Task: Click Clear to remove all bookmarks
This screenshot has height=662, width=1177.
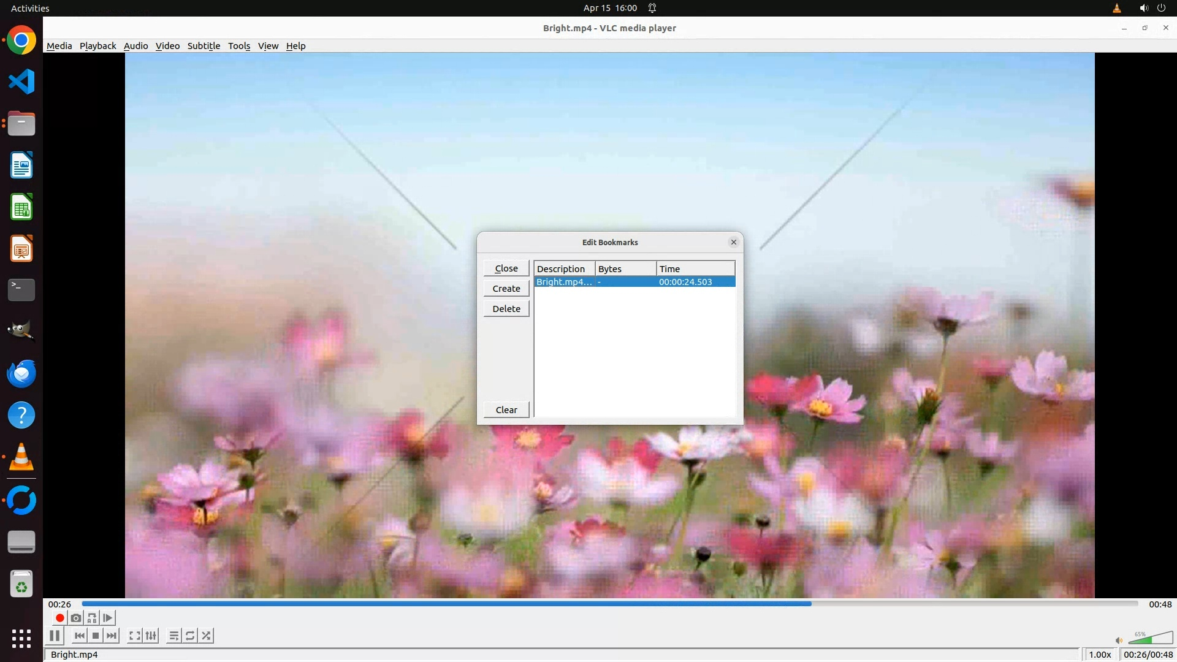Action: (x=506, y=410)
